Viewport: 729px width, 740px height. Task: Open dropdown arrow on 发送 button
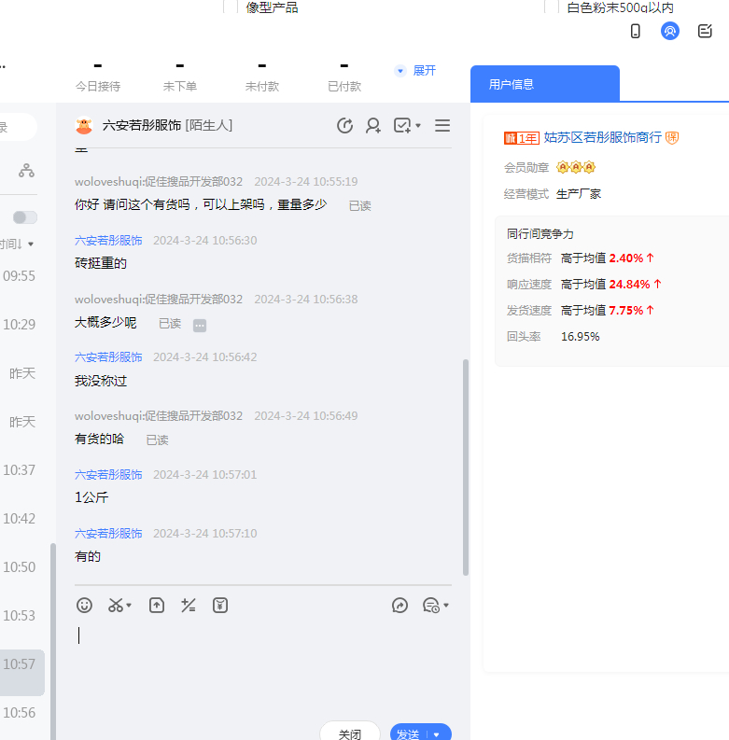click(437, 734)
